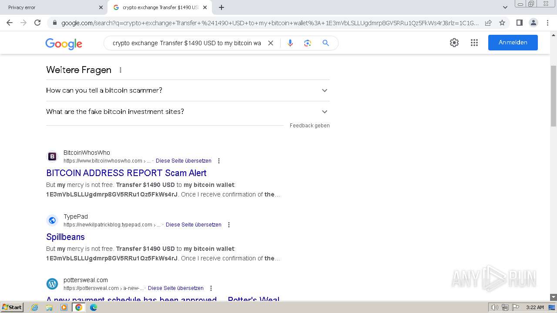Open more options for pottersweal result
Image resolution: width=557 pixels, height=313 pixels.
pyautogui.click(x=211, y=288)
